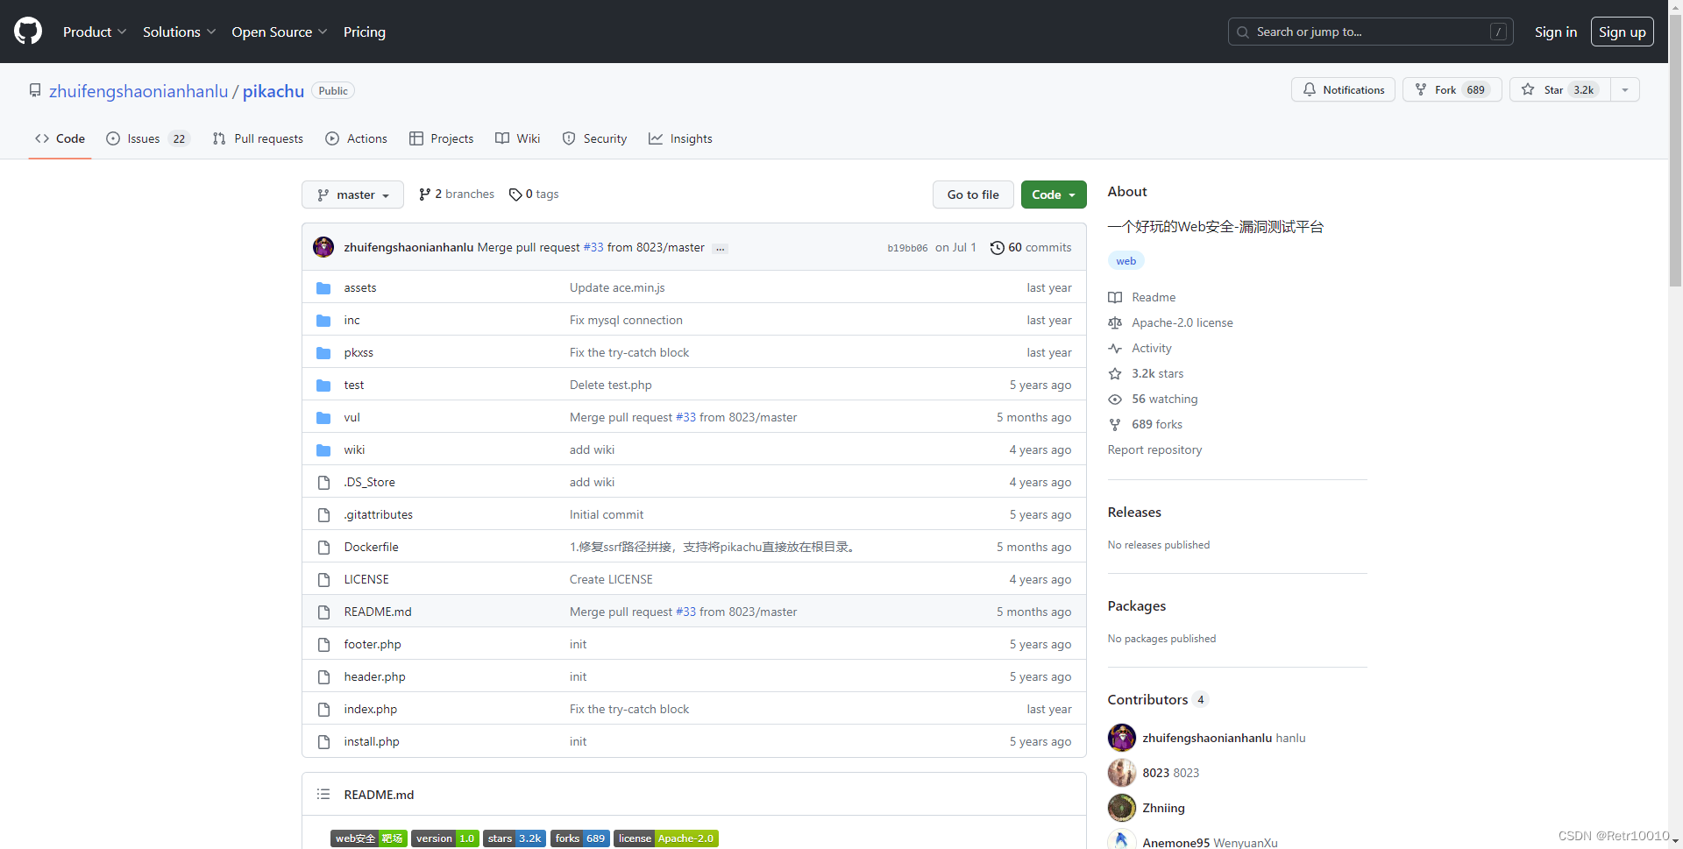Open the green Code dropdown
This screenshot has height=849, width=1683.
(x=1054, y=195)
